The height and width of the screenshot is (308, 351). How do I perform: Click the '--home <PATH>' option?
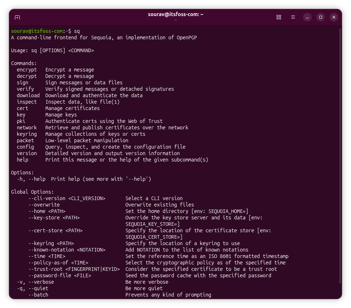[x=47, y=211]
